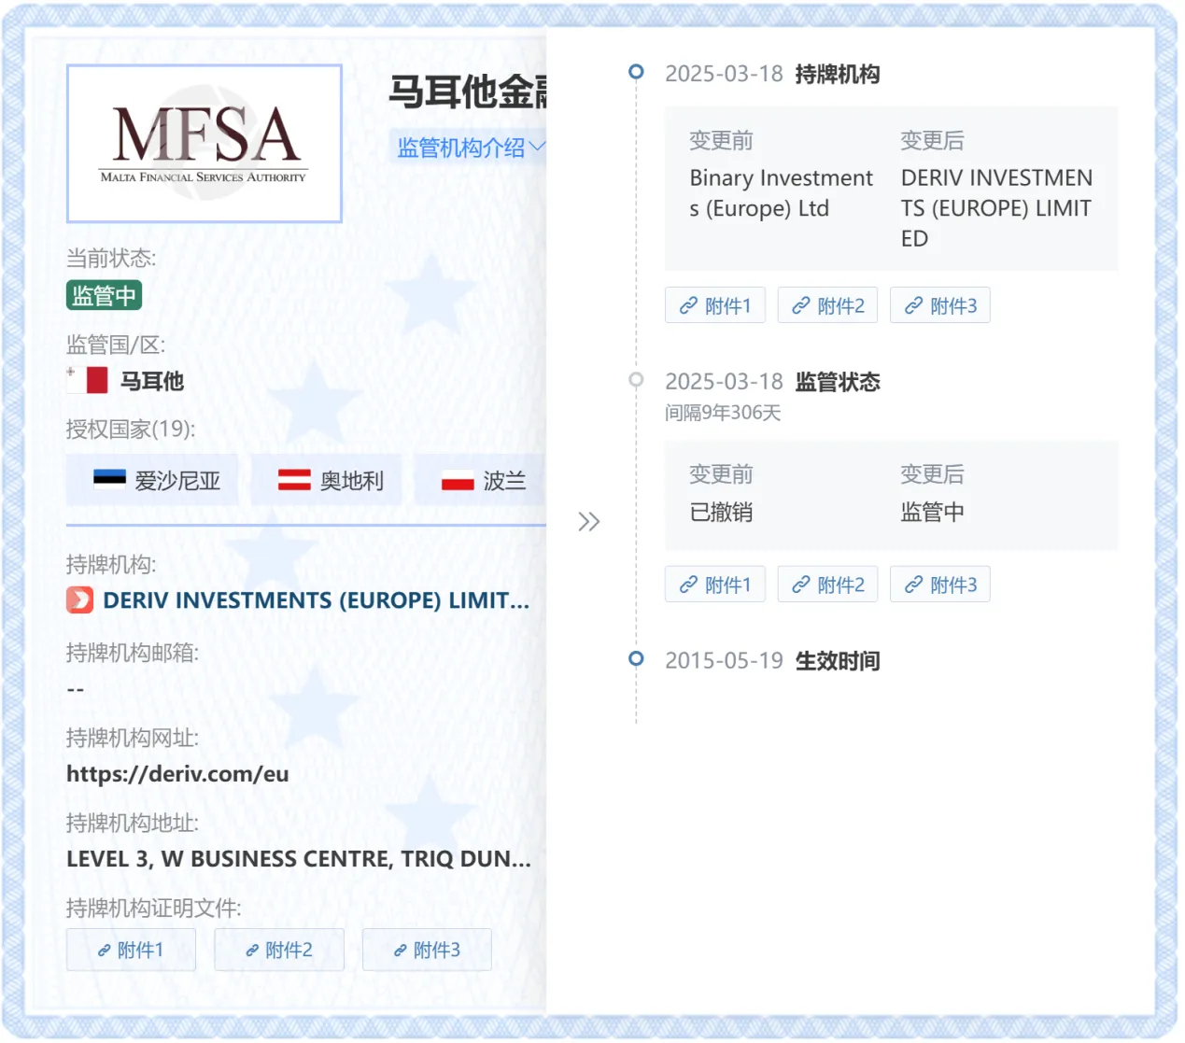Click the 监管中 value under 变更后
The height and width of the screenshot is (1043, 1185).
932,512
